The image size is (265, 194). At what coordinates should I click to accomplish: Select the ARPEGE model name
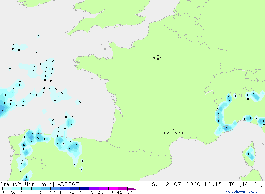click(x=68, y=184)
